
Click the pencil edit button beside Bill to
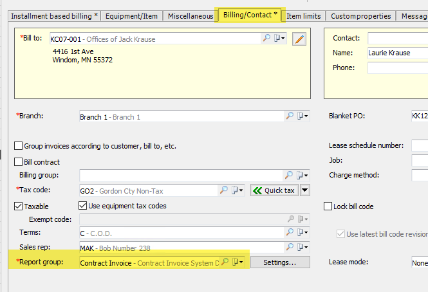(x=299, y=39)
